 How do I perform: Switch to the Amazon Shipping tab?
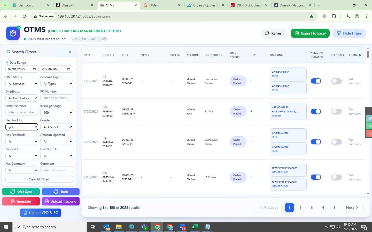tap(292, 5)
